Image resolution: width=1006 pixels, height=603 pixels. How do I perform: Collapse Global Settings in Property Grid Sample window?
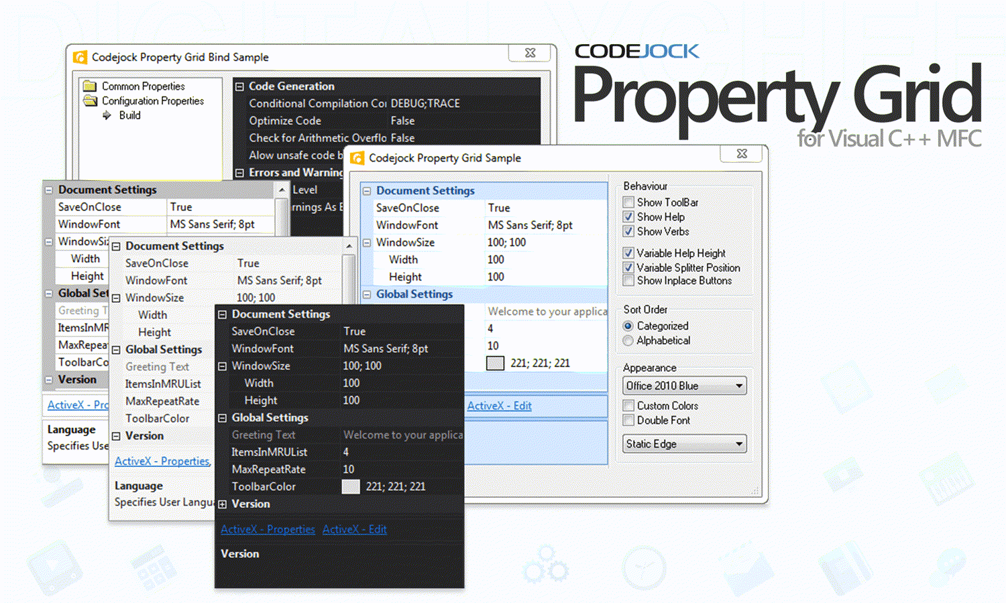[367, 294]
